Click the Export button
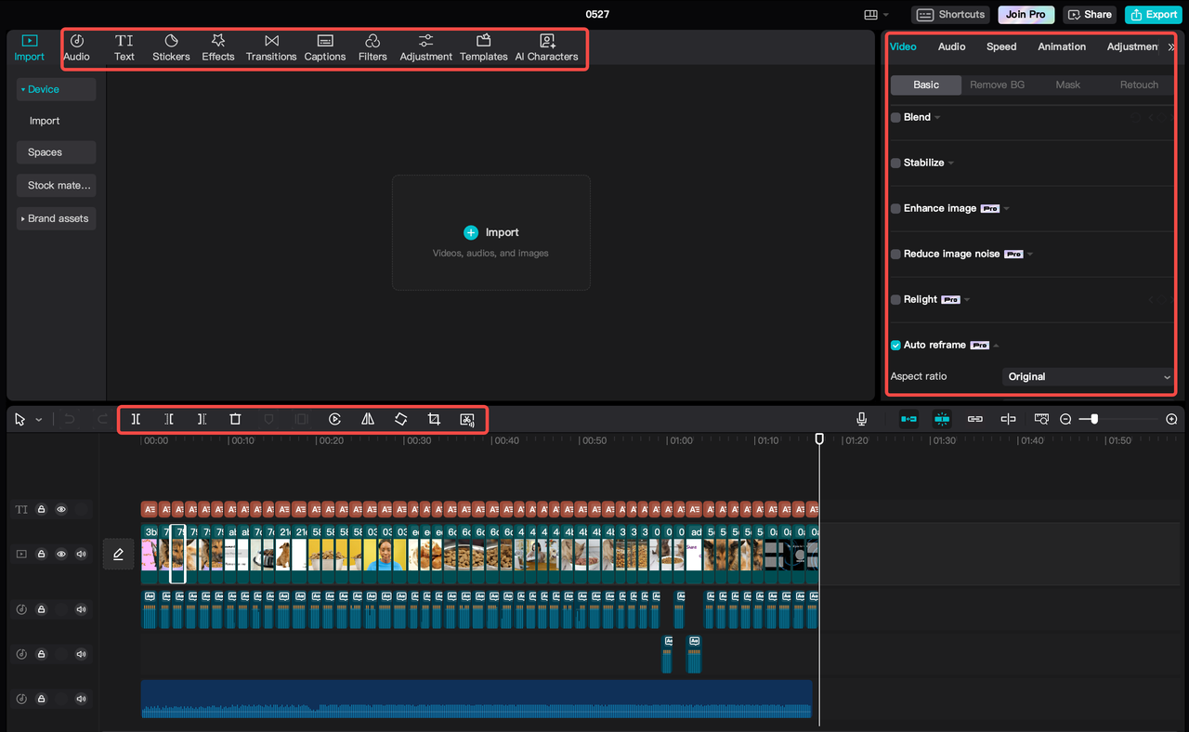The width and height of the screenshot is (1189, 732). [x=1153, y=14]
